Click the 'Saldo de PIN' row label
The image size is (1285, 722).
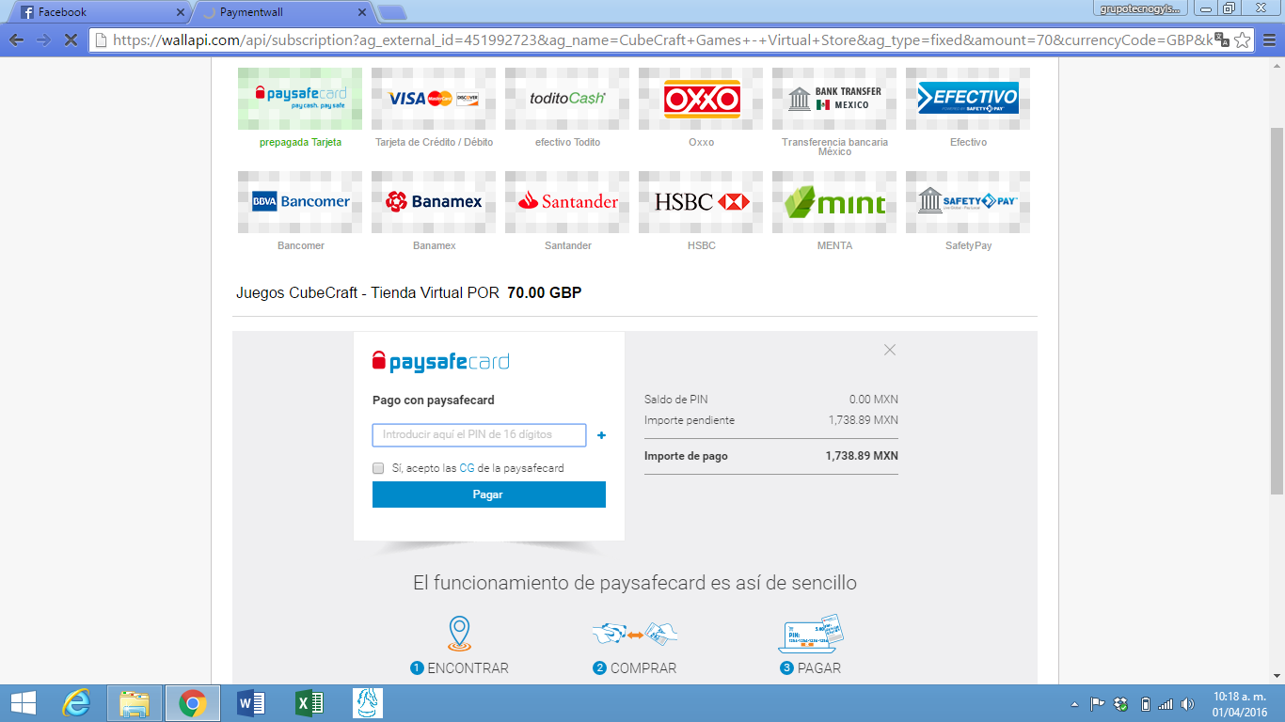tap(675, 400)
